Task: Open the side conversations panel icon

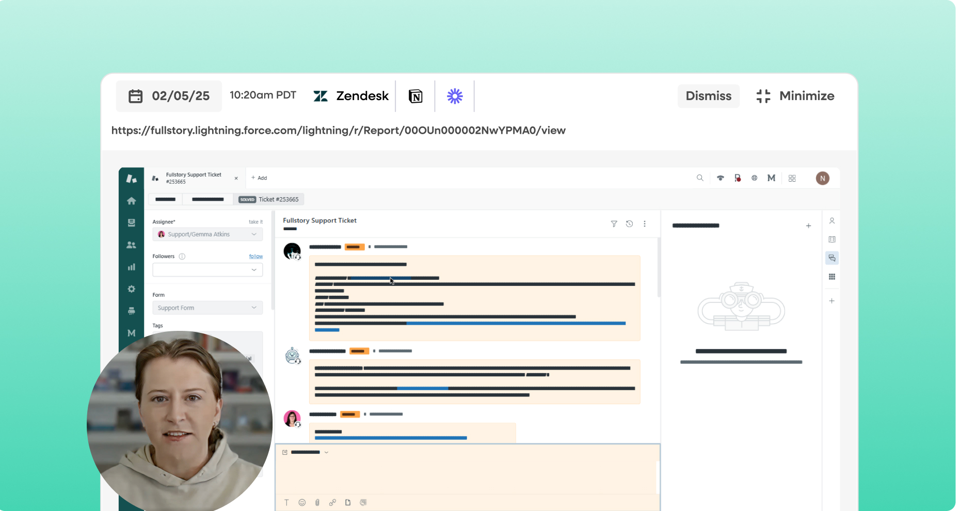Action: coord(832,258)
